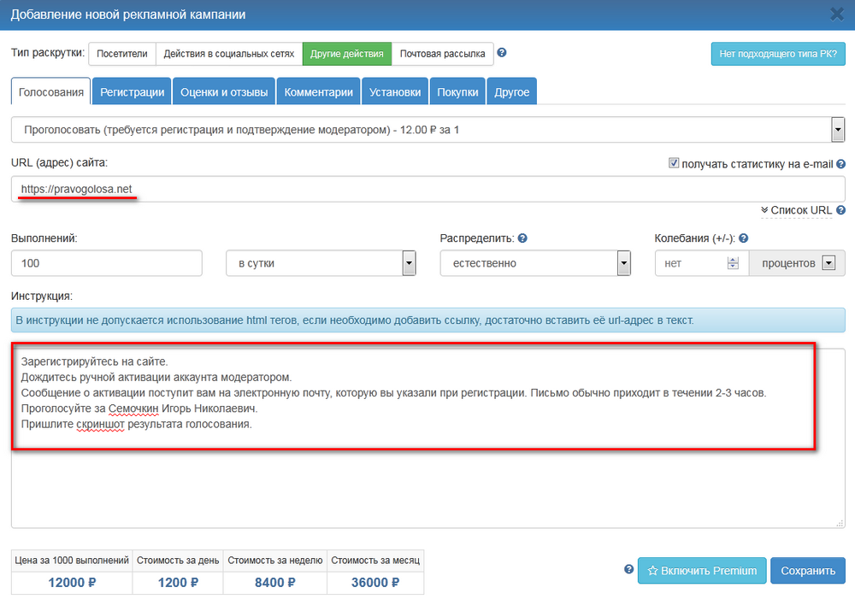Click help icon beside e-mail statistics checkbox
This screenshot has height=605, width=855.
tap(840, 164)
